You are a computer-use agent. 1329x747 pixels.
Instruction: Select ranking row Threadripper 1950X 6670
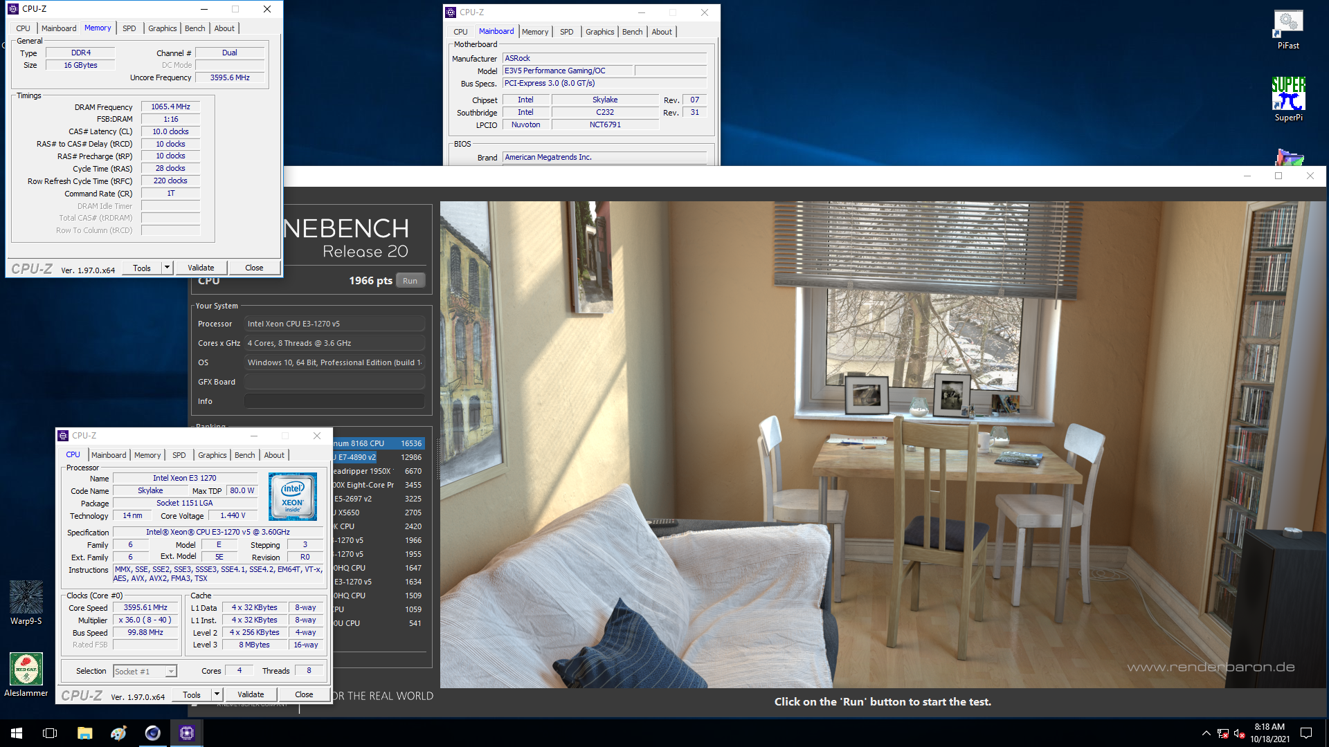pyautogui.click(x=379, y=471)
